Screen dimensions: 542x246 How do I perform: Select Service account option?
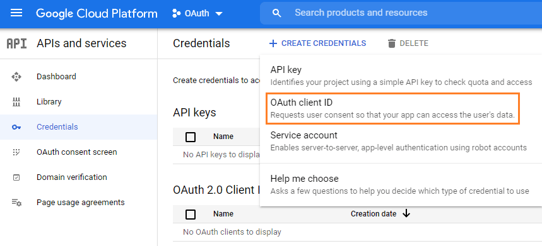[401, 142]
